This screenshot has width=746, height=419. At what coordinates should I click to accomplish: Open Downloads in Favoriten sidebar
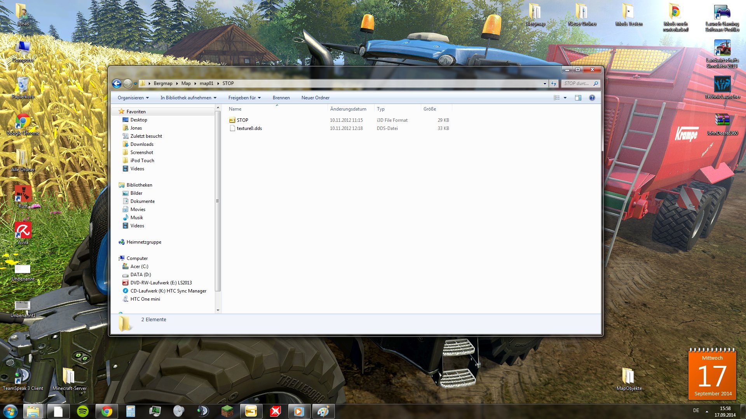(x=142, y=144)
